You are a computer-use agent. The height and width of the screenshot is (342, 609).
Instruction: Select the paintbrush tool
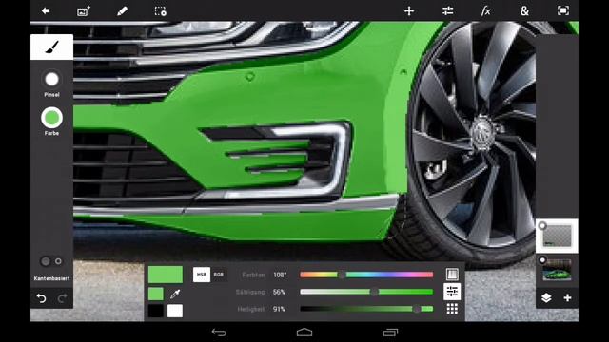[x=51, y=47]
